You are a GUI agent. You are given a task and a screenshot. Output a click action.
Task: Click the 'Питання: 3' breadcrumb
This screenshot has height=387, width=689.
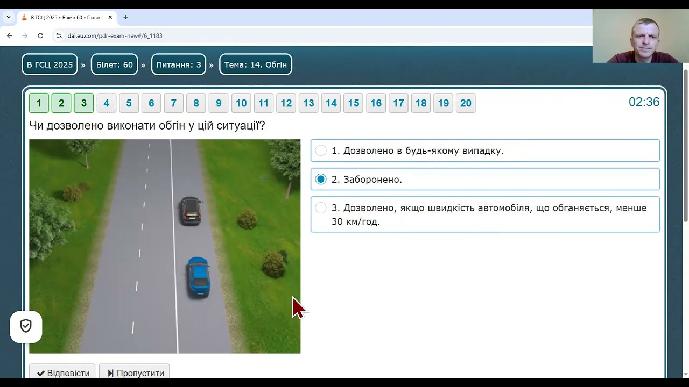tap(179, 64)
